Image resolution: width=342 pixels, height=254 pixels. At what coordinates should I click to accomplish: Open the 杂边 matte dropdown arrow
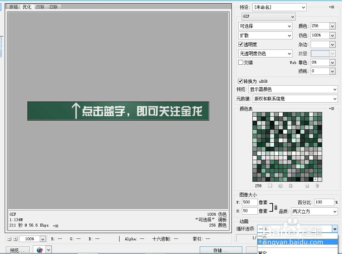pyautogui.click(x=332, y=44)
